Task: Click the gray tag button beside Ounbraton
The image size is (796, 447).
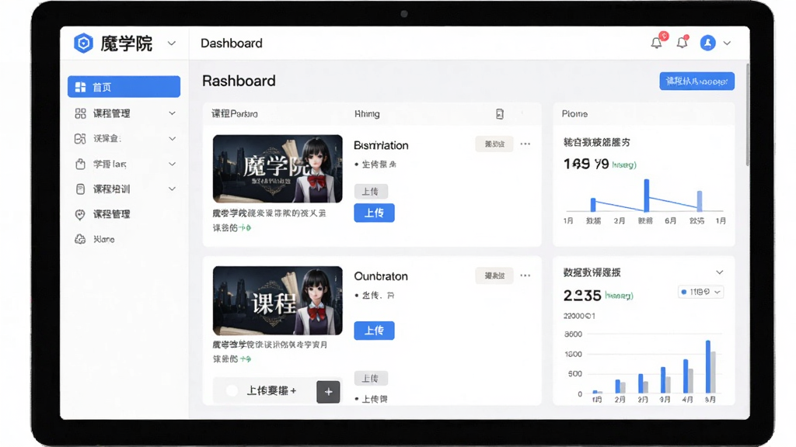Action: 494,275
